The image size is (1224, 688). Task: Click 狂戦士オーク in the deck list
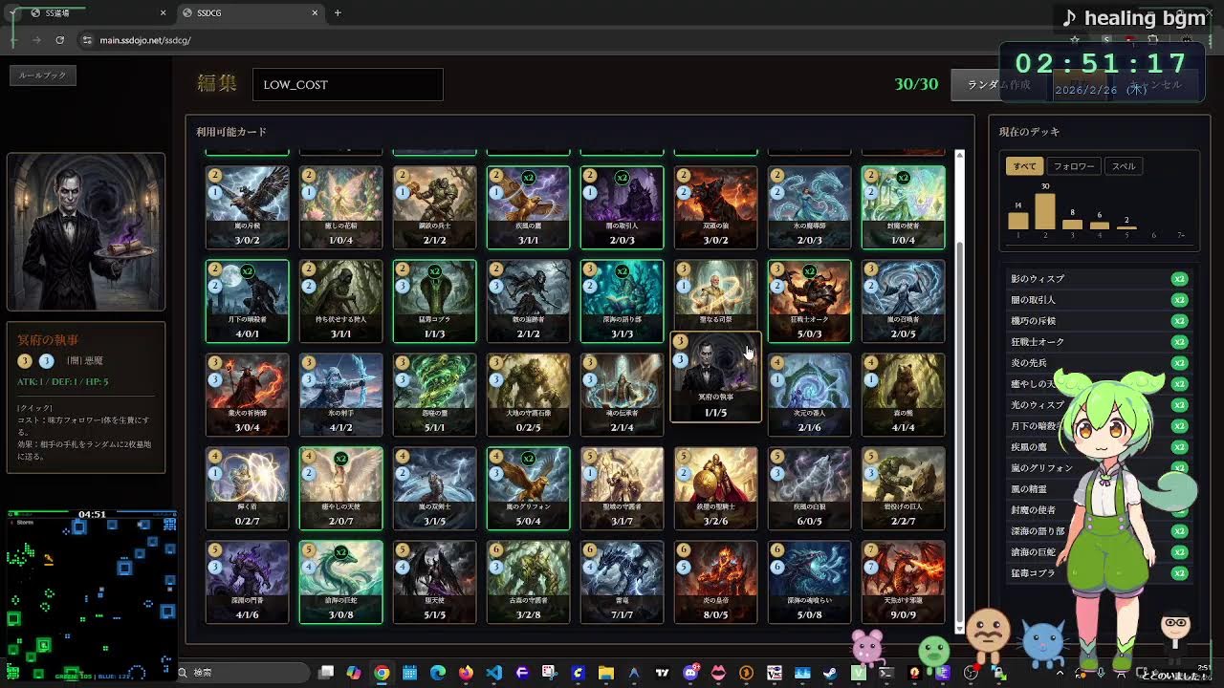click(1099, 342)
